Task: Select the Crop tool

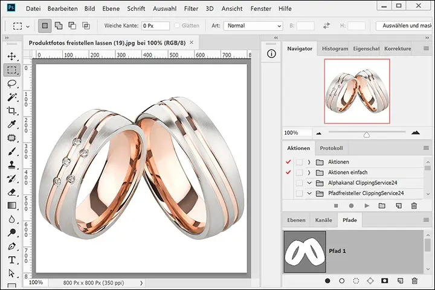Action: pos(11,111)
